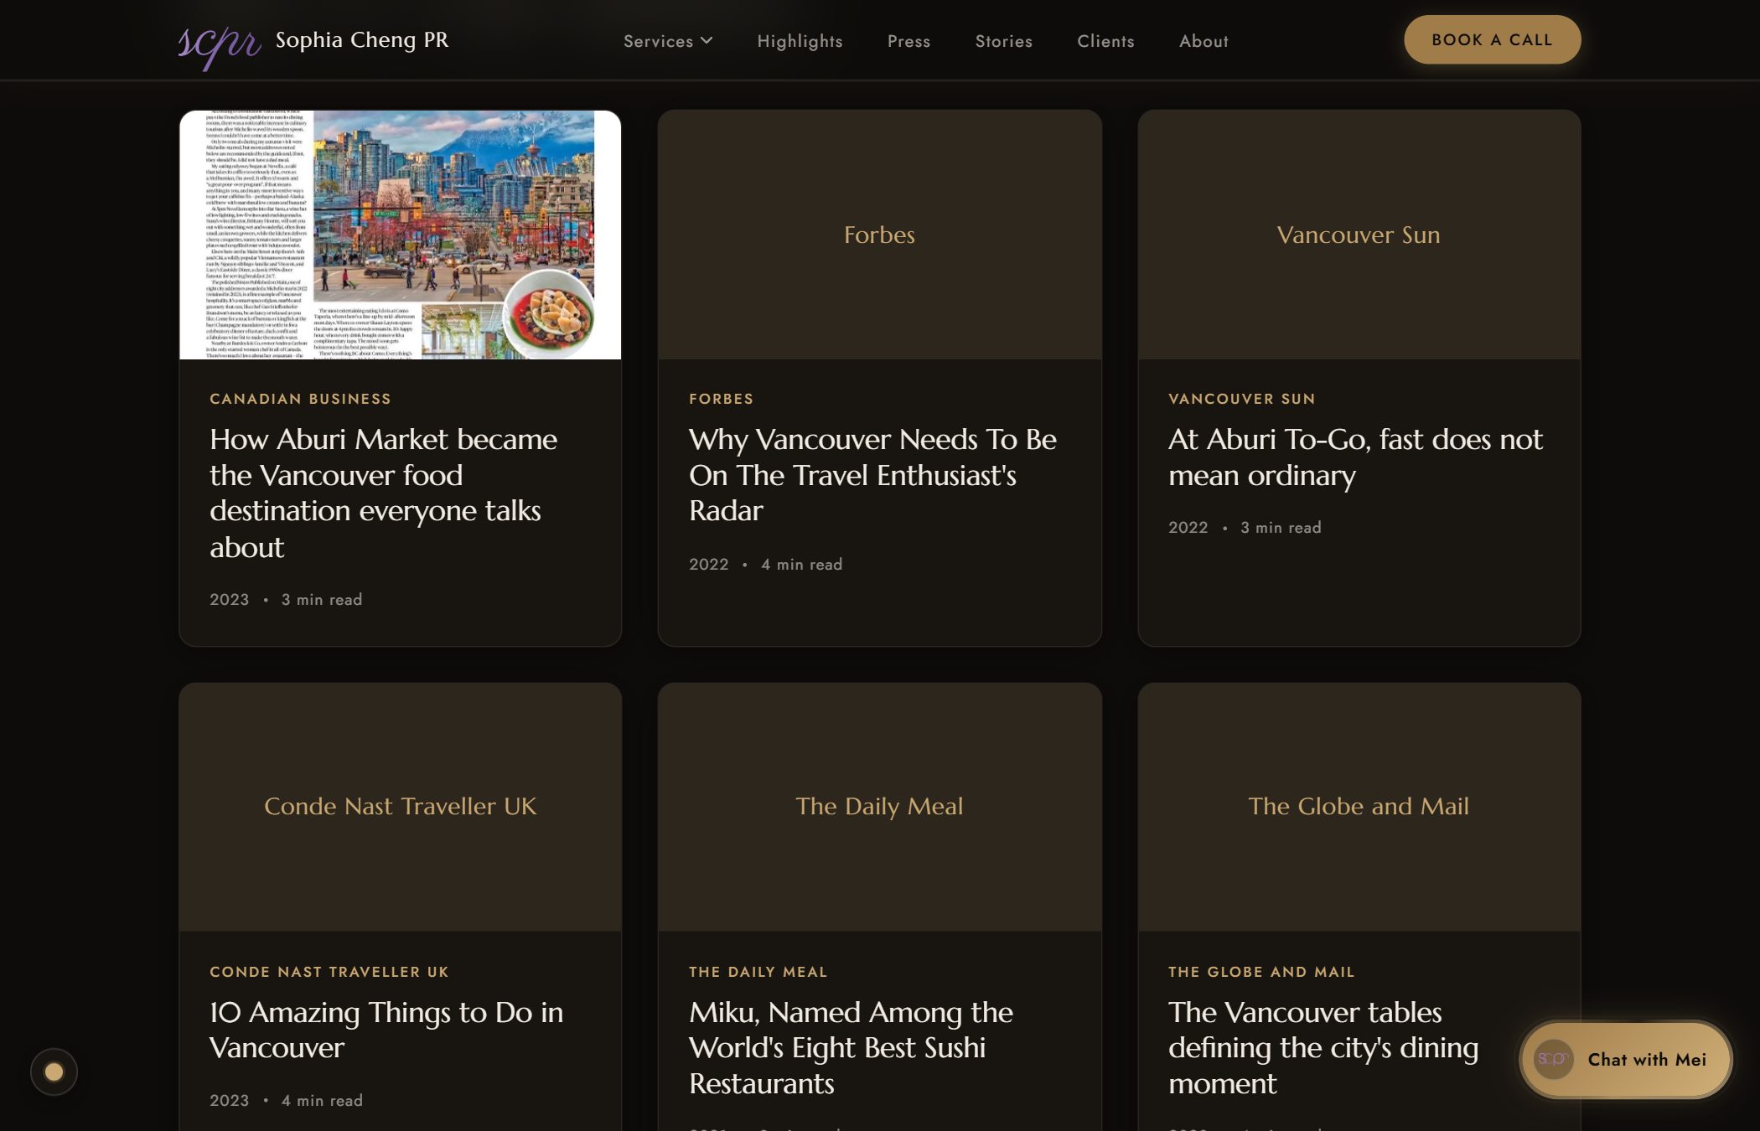Toggle the round theme button at bottom left

click(x=54, y=1072)
